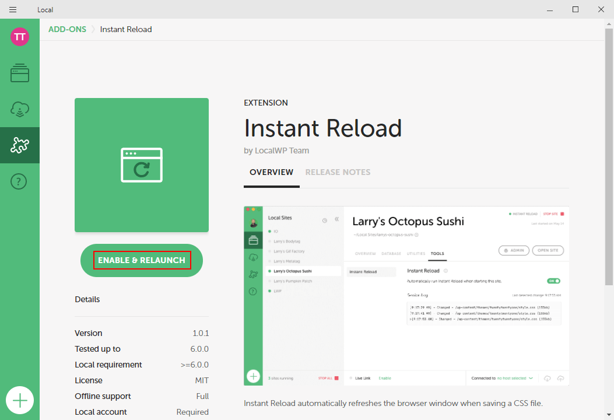Click the Details heading
Viewport: 614px width, 420px height.
tap(87, 299)
